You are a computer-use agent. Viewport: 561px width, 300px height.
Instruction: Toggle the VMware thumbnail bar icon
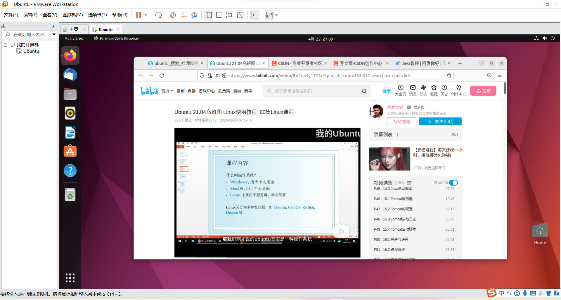click(x=219, y=15)
